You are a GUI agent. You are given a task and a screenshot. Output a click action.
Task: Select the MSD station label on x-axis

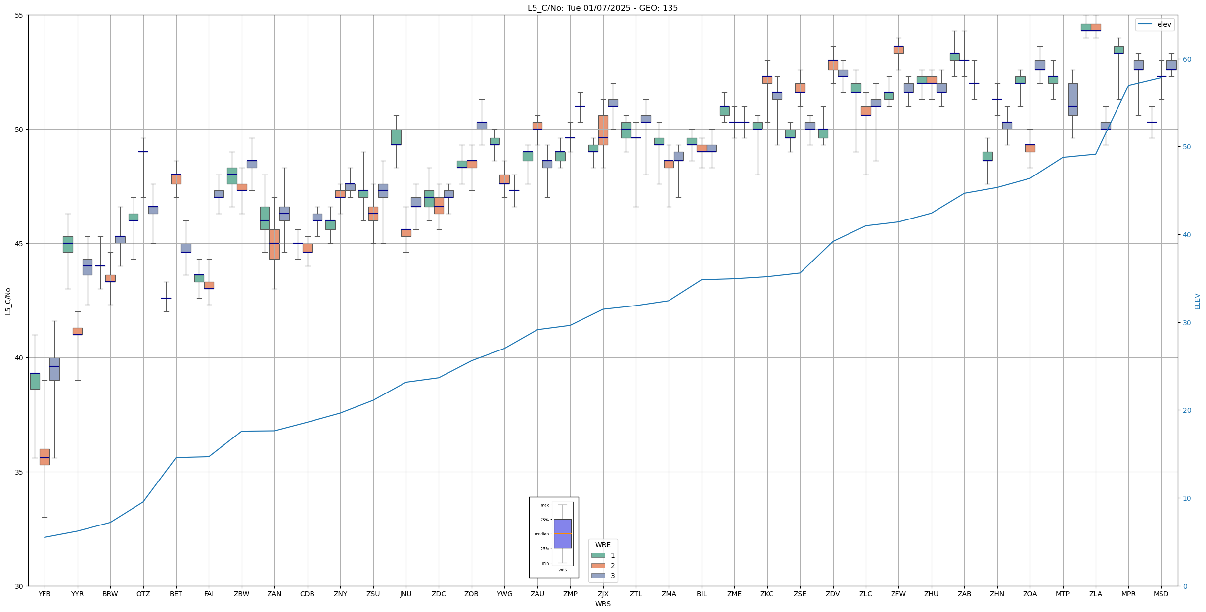(1161, 594)
